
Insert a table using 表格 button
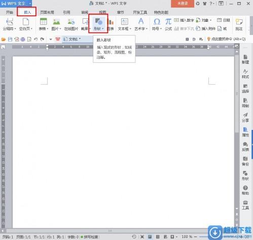(x=44, y=24)
